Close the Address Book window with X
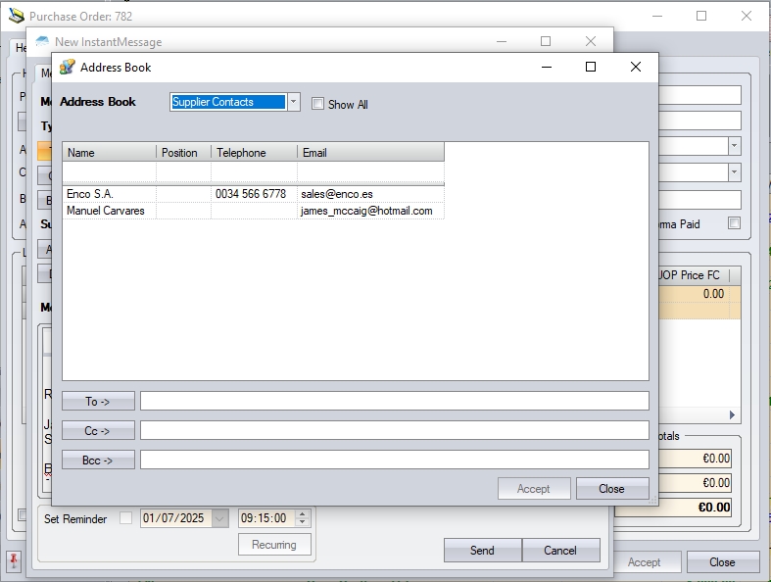Viewport: 771px width, 582px height. tap(635, 67)
